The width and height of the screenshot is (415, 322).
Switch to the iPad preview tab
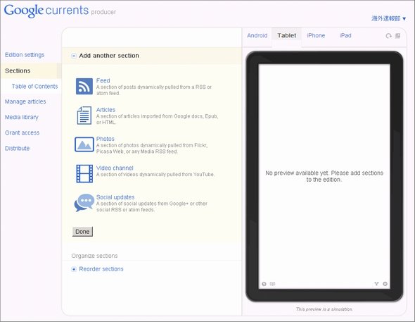point(345,35)
